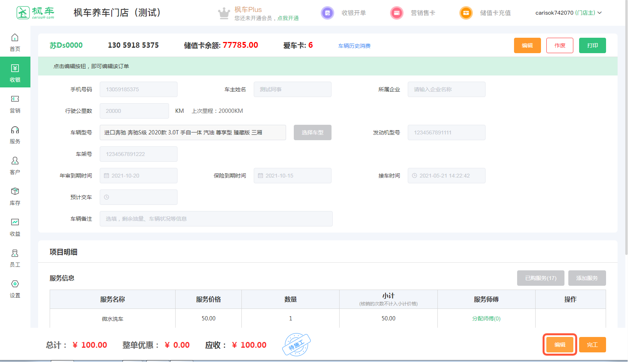This screenshot has height=362, width=628.
Task: Open the 服务 headset icon in sidebar
Action: 15,130
